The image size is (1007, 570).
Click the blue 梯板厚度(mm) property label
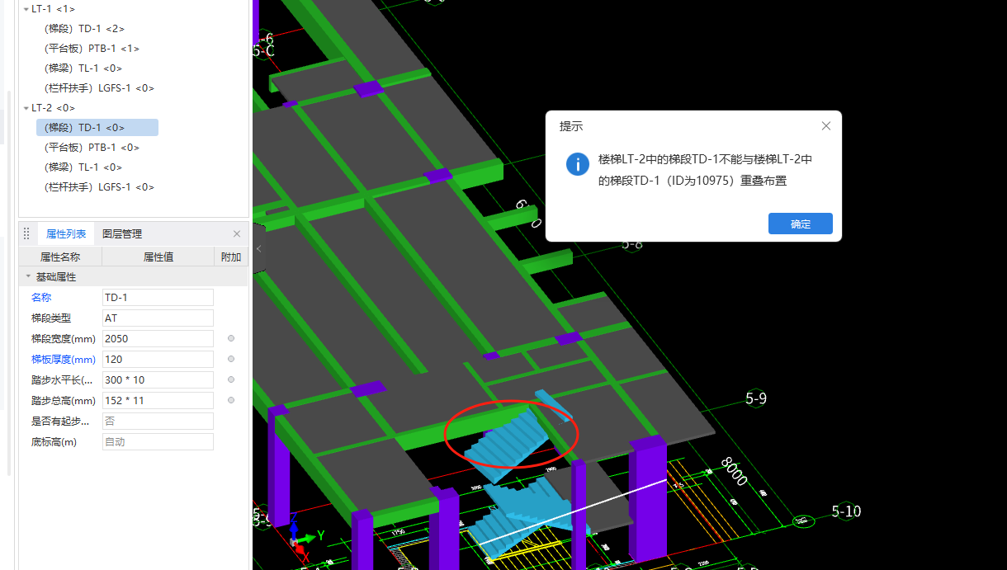point(64,359)
